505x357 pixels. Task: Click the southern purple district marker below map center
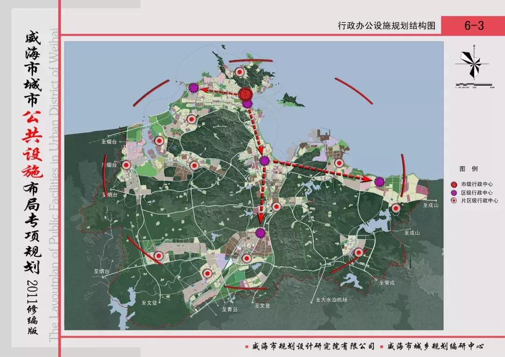tap(260, 231)
